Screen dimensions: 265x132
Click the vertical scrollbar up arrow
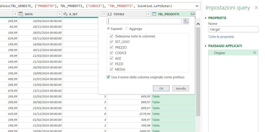(198, 24)
